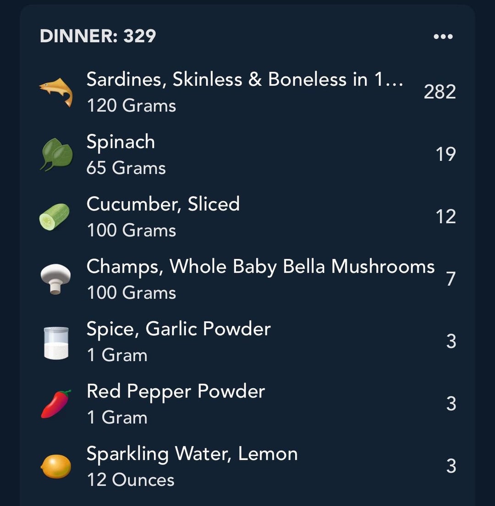This screenshot has height=506, width=495.
Task: Tap the sardines fish icon
Action: [56, 92]
